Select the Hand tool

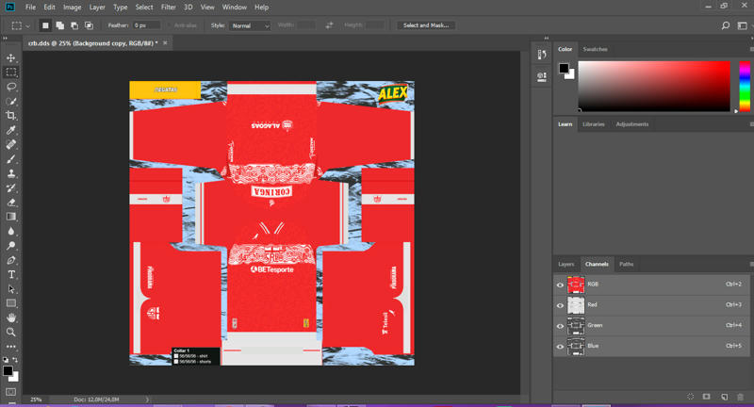pyautogui.click(x=11, y=317)
